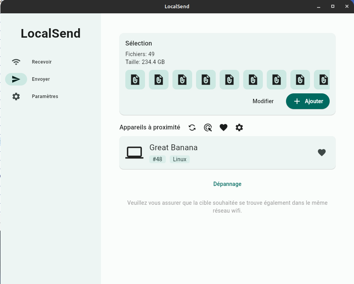
Task: Click the Ajouter button
Action: (x=308, y=101)
